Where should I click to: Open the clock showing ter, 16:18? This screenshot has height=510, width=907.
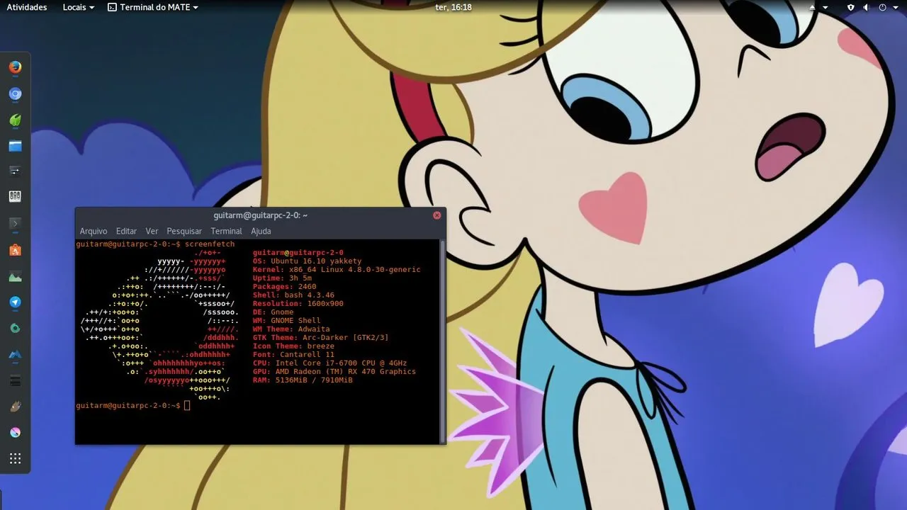click(453, 7)
